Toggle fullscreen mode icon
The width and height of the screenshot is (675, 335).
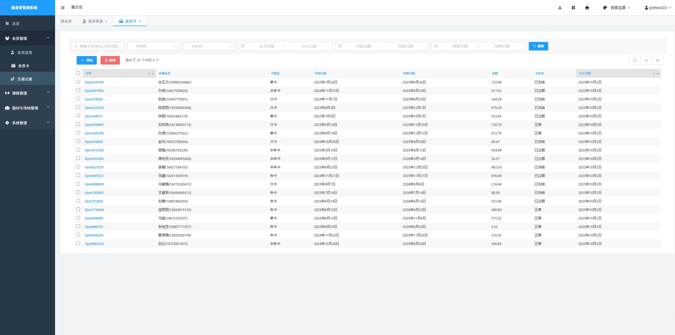pos(573,8)
